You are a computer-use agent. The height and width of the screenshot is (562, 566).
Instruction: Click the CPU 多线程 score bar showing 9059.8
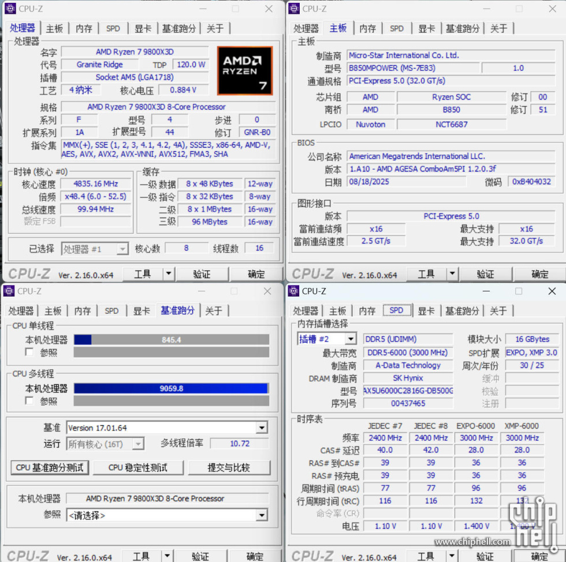tap(171, 388)
